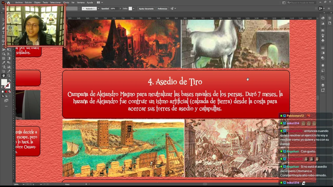Screen dimensions: 333x187
Task: Select the Artboard tool
Action: tap(4, 71)
